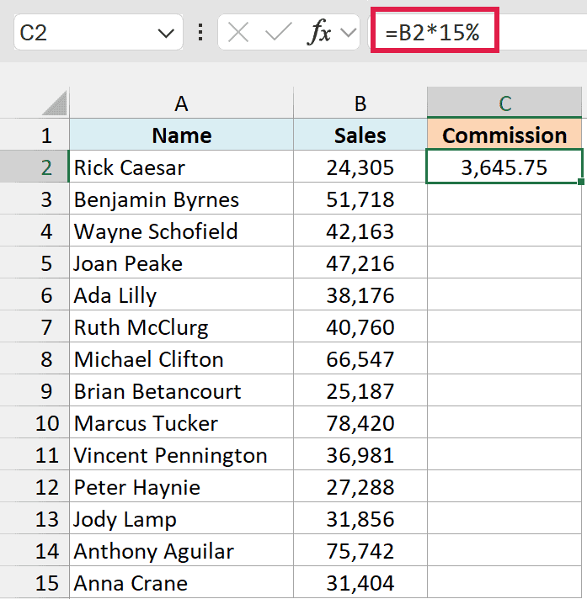Select the Jody Lamp cell

[x=181, y=518]
